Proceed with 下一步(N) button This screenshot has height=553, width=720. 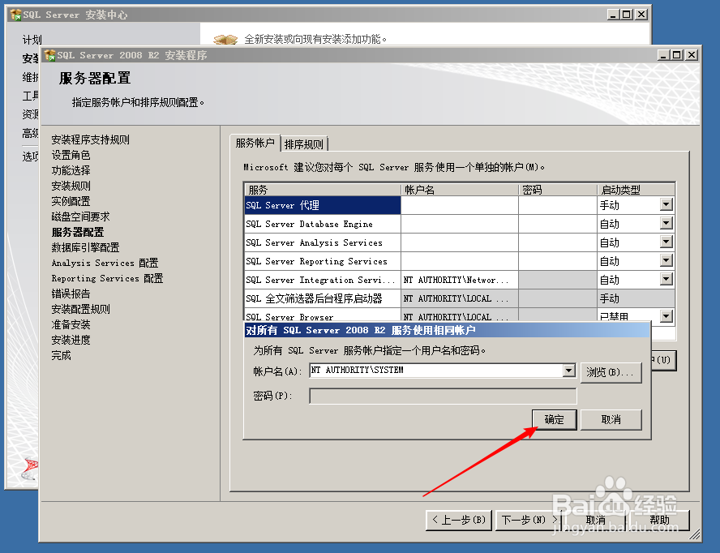tap(529, 520)
